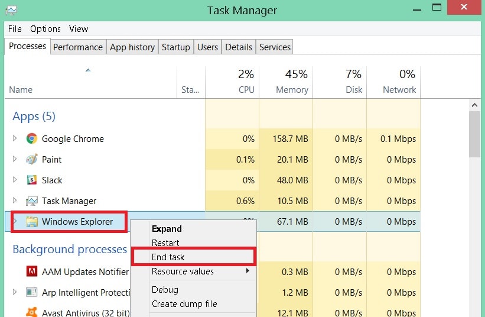Expand the Google Chrome process group

point(15,139)
